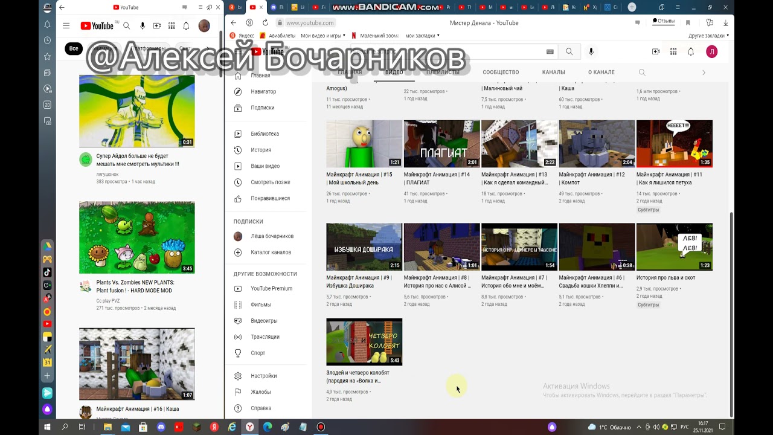Open favorites star in Yandex browser left sidebar
Image resolution: width=773 pixels, height=435 pixels.
tap(47, 57)
